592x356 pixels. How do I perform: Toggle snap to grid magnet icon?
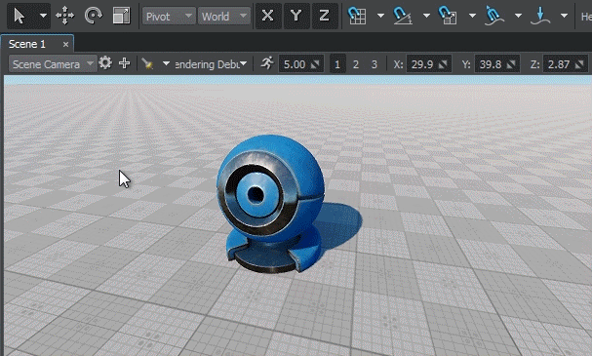357,16
